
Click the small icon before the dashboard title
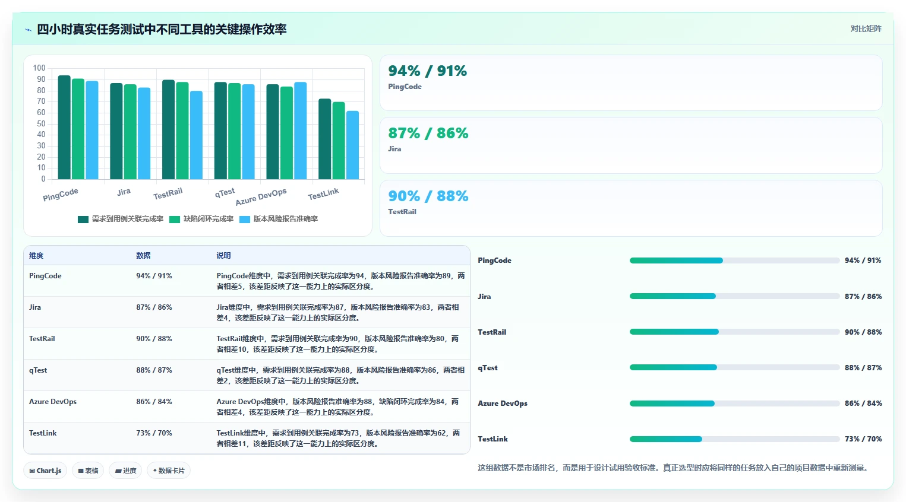[28, 30]
